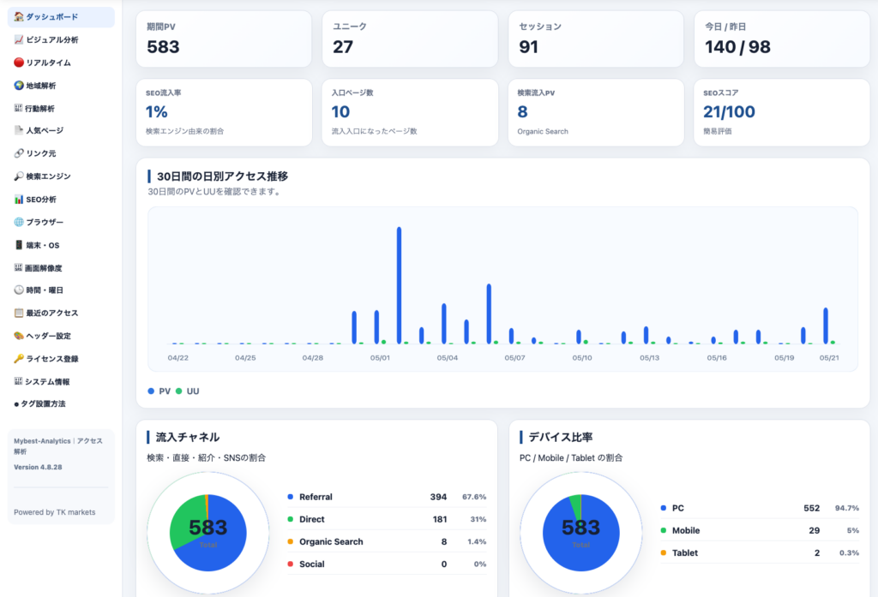The height and width of the screenshot is (597, 878).
Task: Open 地域解析 in the sidebar
Action: (x=61, y=86)
